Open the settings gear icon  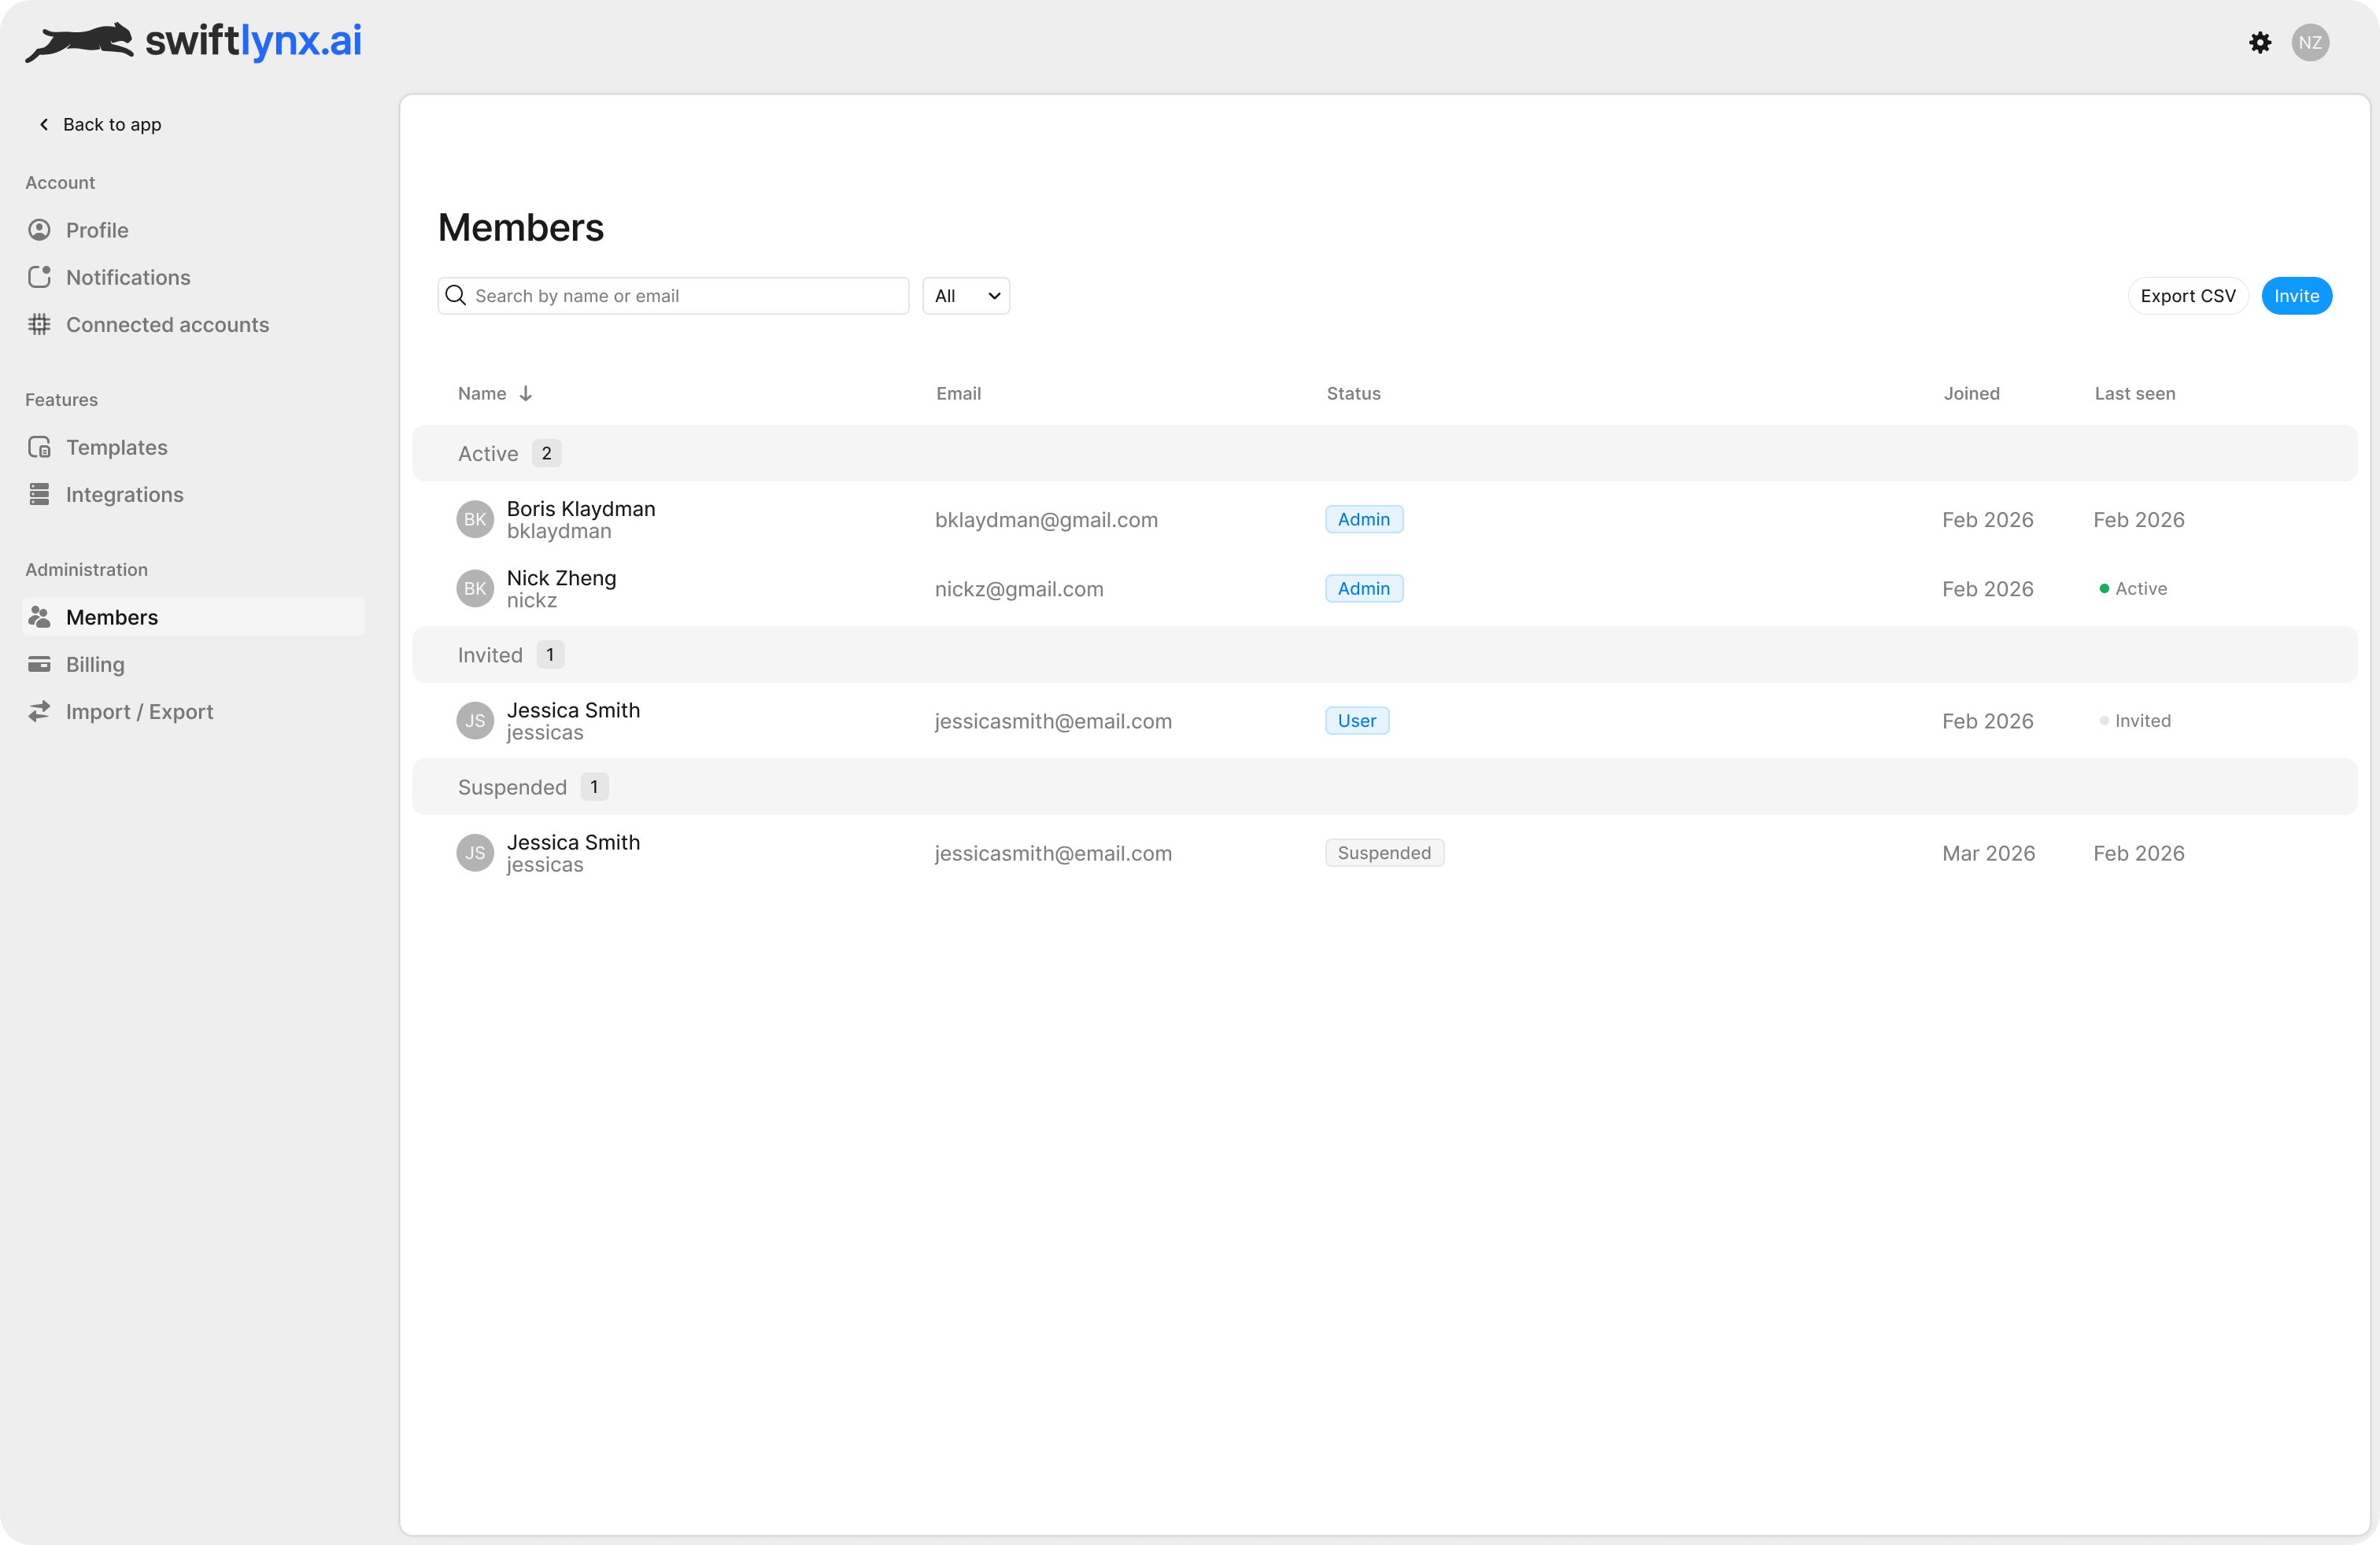coord(2259,42)
